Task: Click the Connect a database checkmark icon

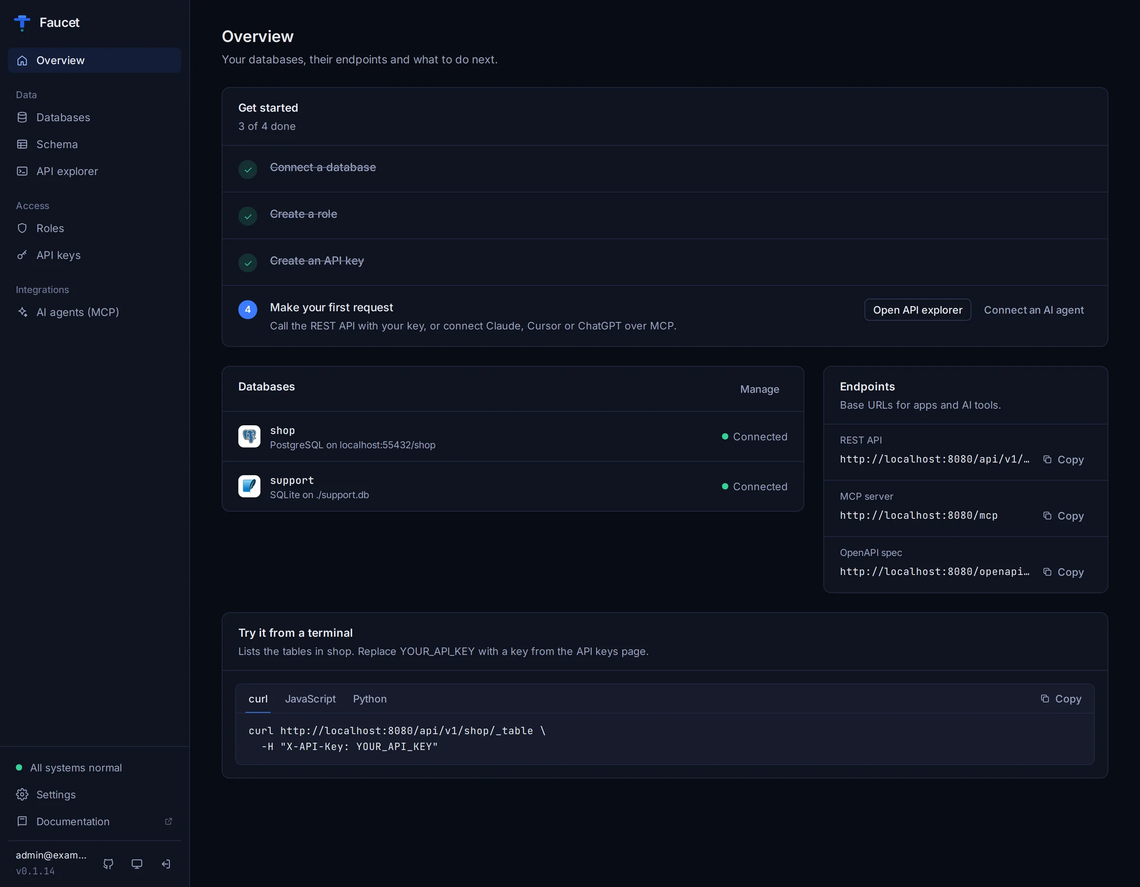Action: coord(248,169)
